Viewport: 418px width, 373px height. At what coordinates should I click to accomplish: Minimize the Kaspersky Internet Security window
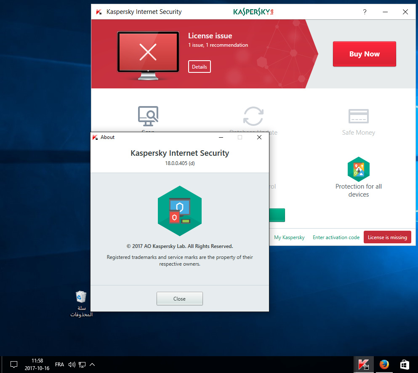pos(385,12)
